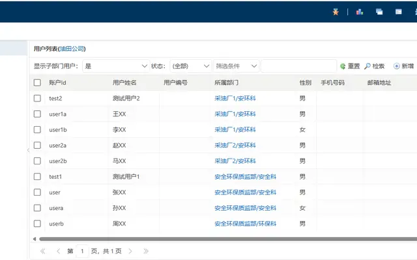
Task: Go to first page arrow icon
Action: click(42, 251)
